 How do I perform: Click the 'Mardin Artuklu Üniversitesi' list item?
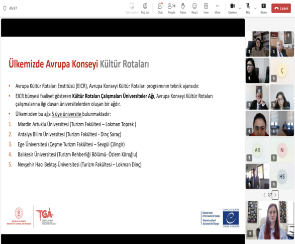(77, 124)
